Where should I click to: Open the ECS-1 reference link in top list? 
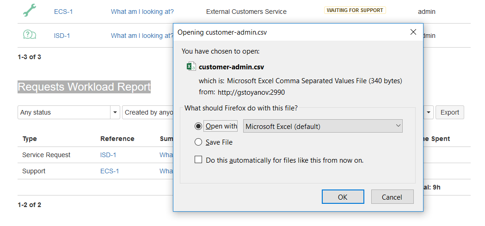[x=63, y=12]
